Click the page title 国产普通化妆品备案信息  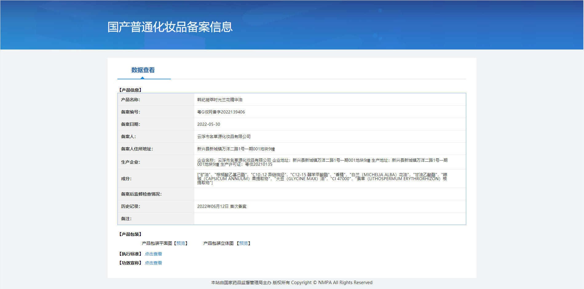point(170,27)
